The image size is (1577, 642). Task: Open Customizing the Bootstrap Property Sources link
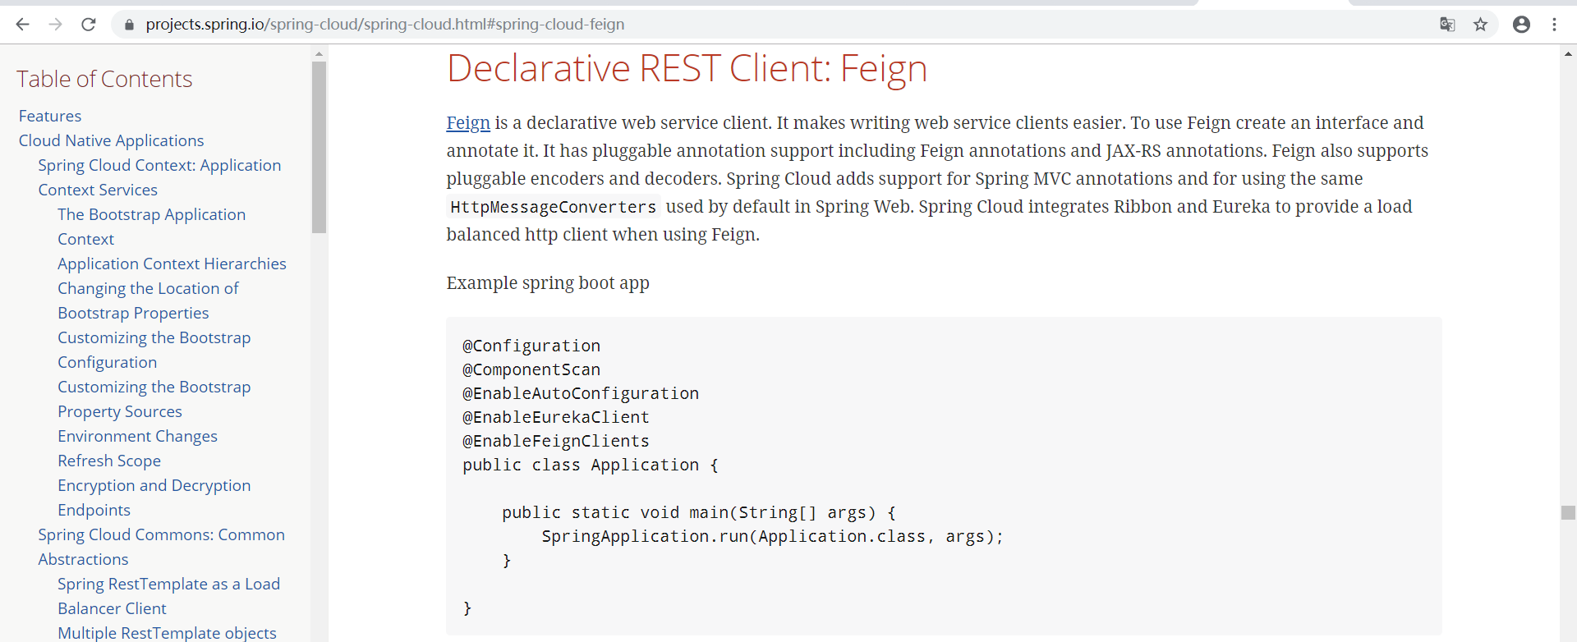(154, 399)
